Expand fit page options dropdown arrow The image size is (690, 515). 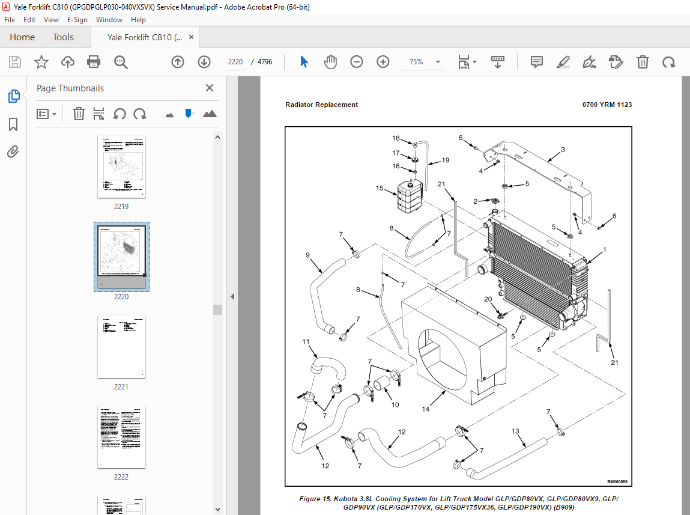pyautogui.click(x=474, y=62)
